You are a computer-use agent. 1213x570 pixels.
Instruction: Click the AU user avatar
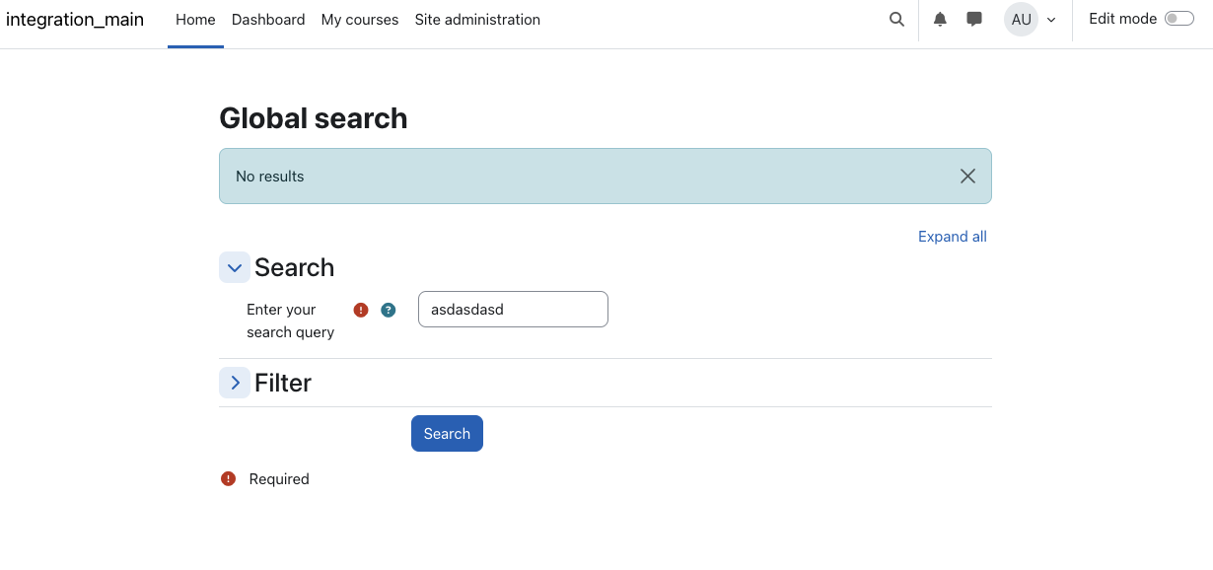tap(1021, 20)
